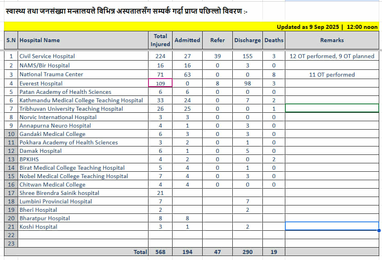Select the "12 OT performed, 9 OT planned" remark
The width and height of the screenshot is (382, 260).
[x=331, y=56]
